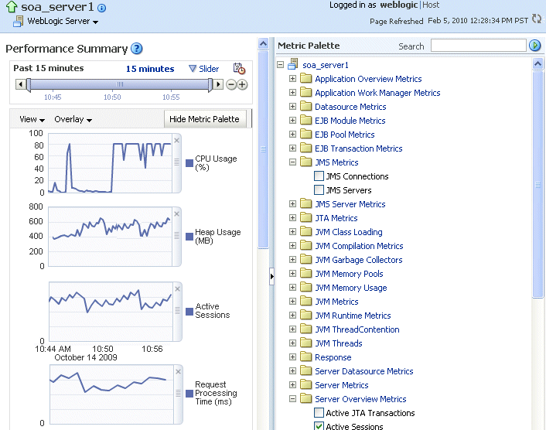Open EJB Pool Metrics link
Image resolution: width=546 pixels, height=430 pixels.
click(345, 135)
